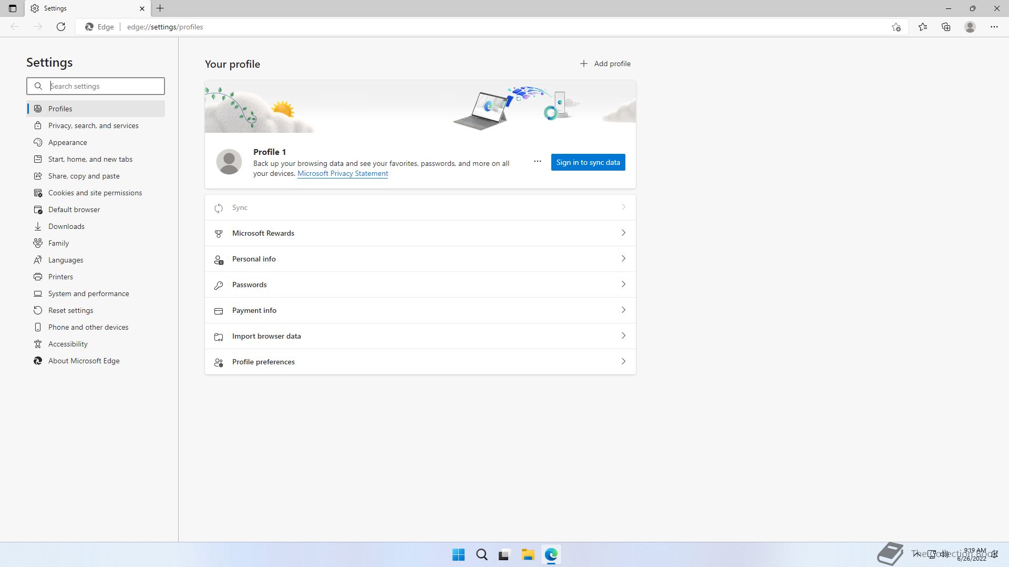Open Phone and other devices

point(96,327)
